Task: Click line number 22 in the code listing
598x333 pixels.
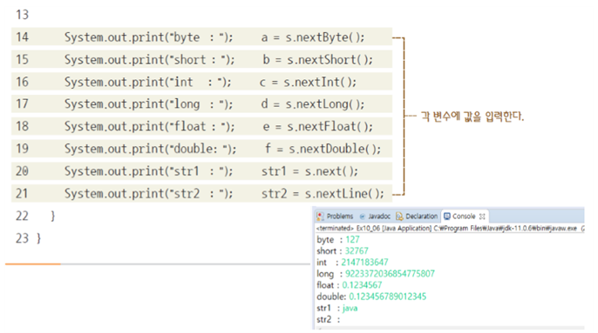Action: pos(22,216)
